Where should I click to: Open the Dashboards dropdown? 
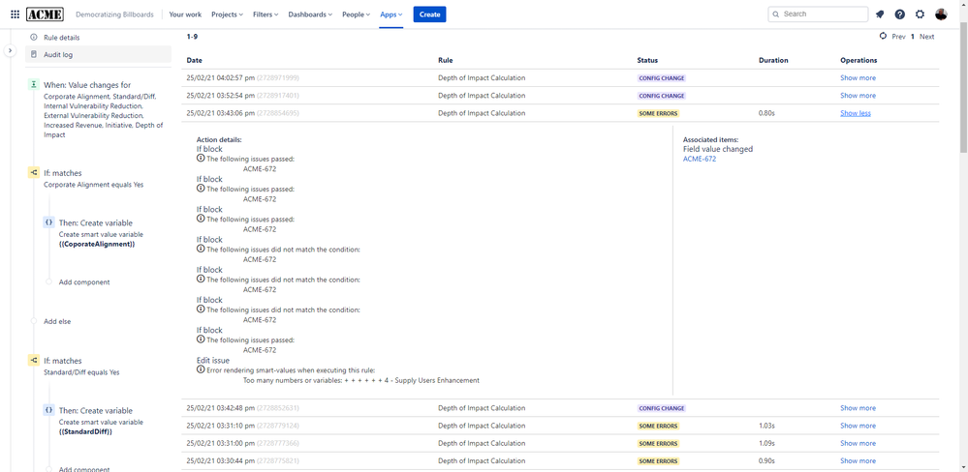pos(310,15)
